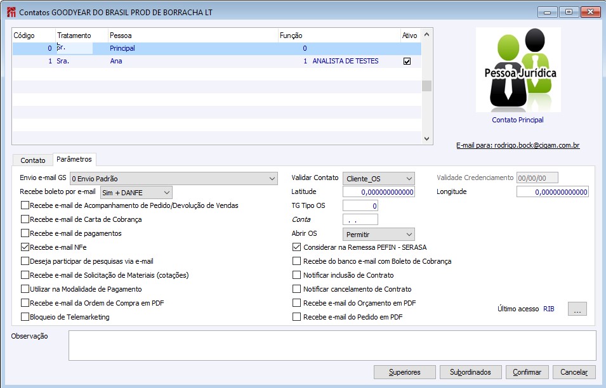Viewport: 606px width, 388px height.
Task: Focus the Longitude input field
Action: pos(553,192)
